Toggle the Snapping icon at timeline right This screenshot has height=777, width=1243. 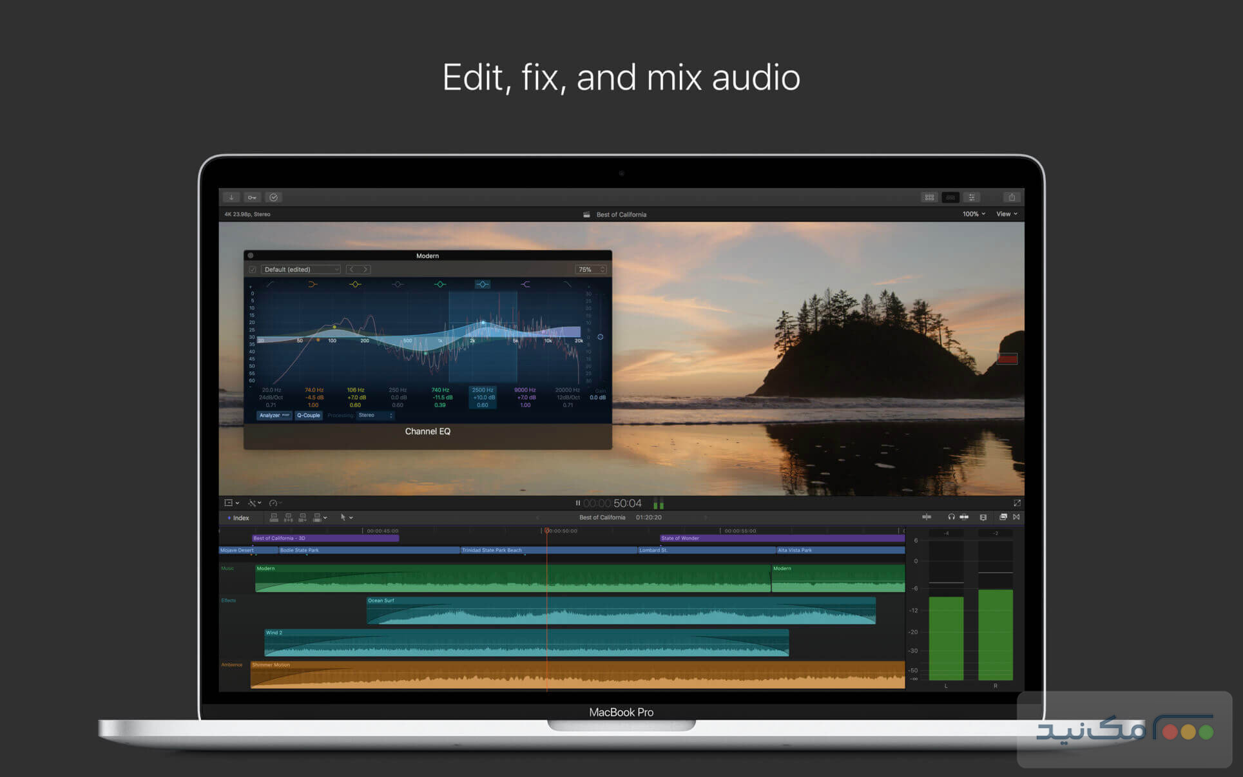pos(1017,517)
